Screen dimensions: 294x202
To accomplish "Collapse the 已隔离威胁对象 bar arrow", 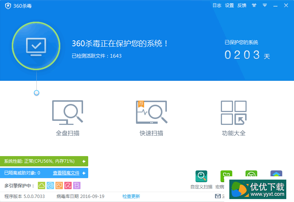I will pyautogui.click(x=84, y=173).
